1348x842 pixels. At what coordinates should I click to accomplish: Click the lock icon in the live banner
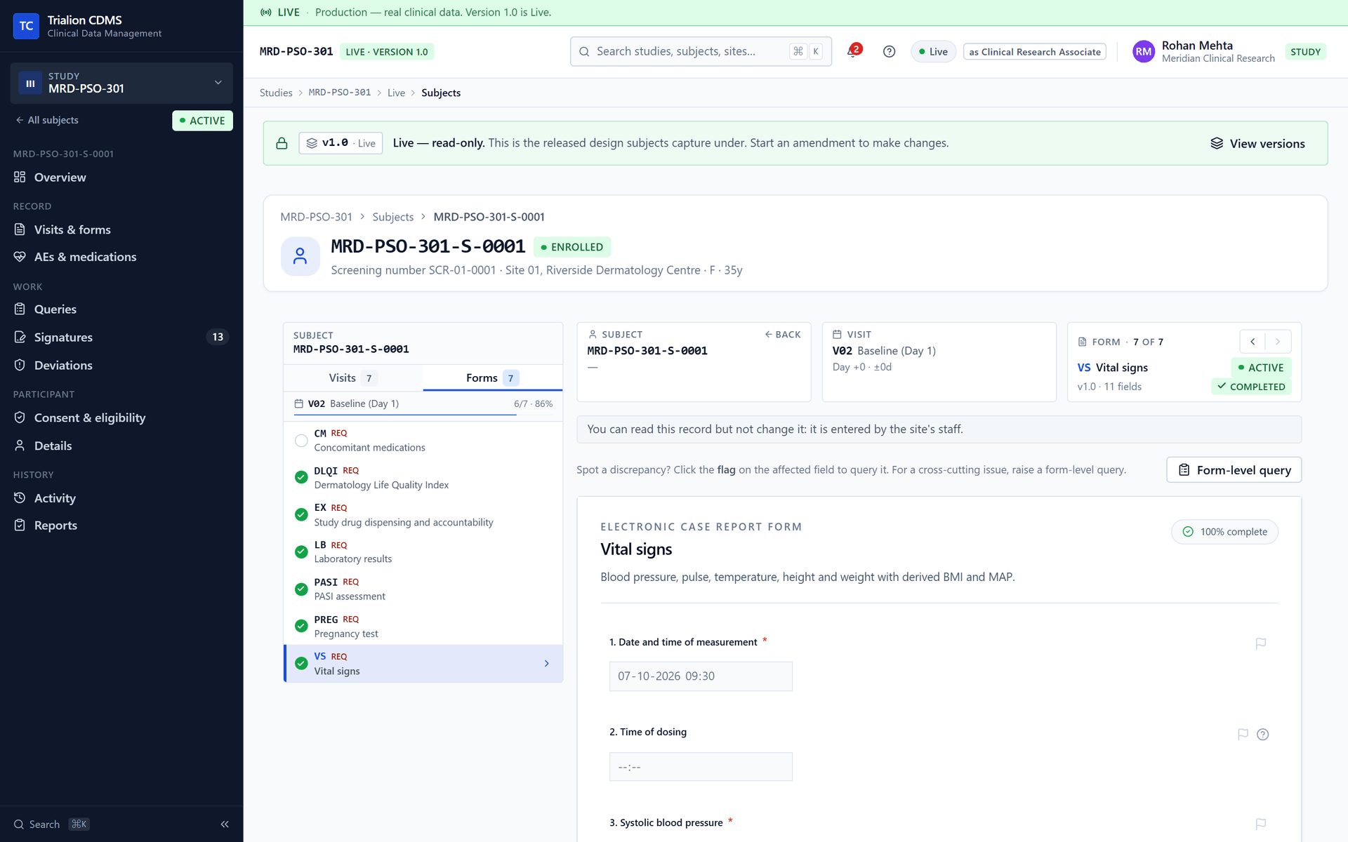(x=282, y=143)
